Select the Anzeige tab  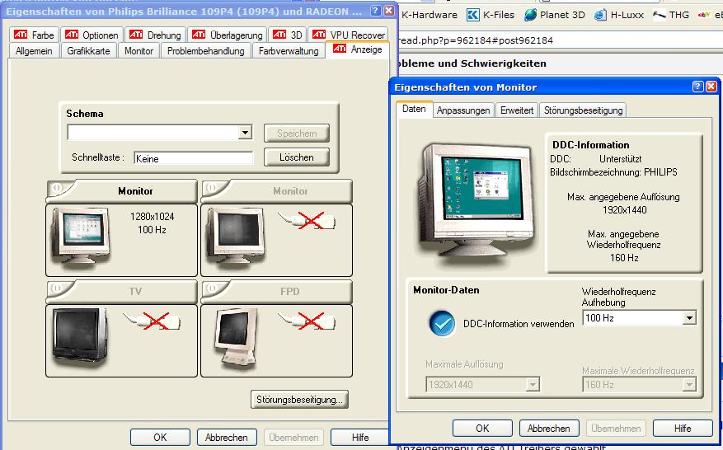coord(357,49)
